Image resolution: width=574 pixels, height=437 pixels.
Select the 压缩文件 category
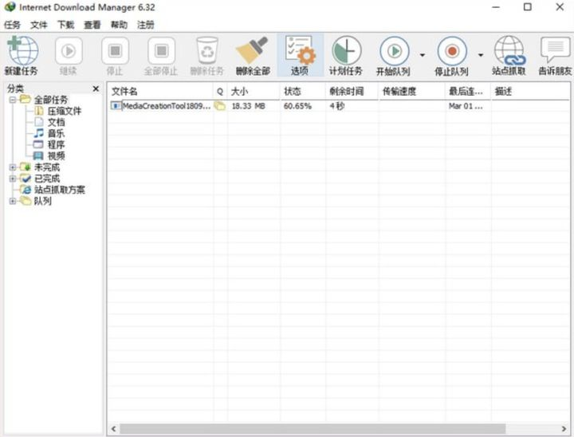pyautogui.click(x=64, y=112)
